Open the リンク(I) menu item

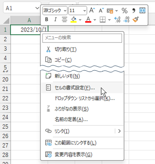[x=82, y=131]
